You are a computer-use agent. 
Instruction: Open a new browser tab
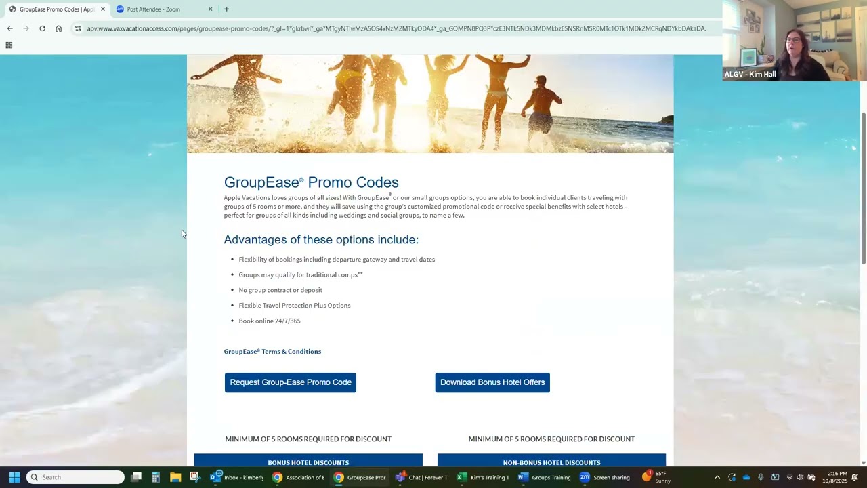(226, 9)
